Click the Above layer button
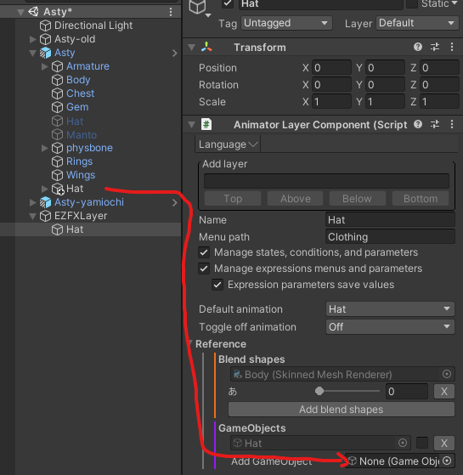The image size is (463, 475). point(296,199)
